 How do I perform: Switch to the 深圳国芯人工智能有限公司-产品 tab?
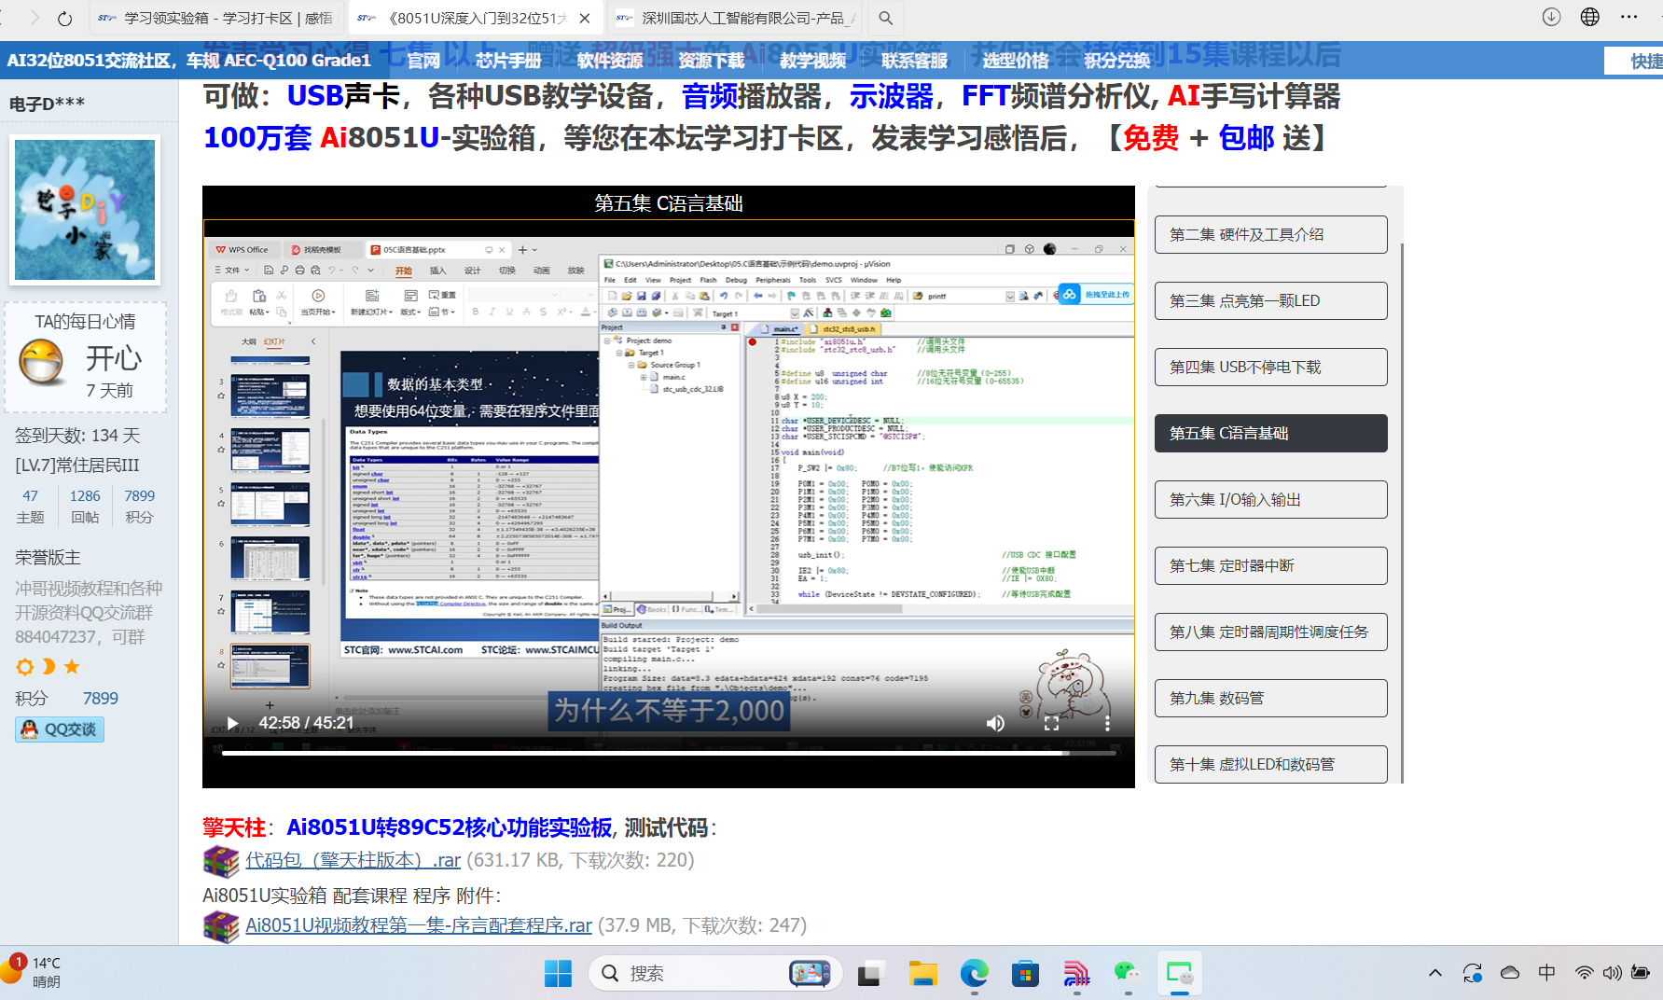click(x=735, y=18)
